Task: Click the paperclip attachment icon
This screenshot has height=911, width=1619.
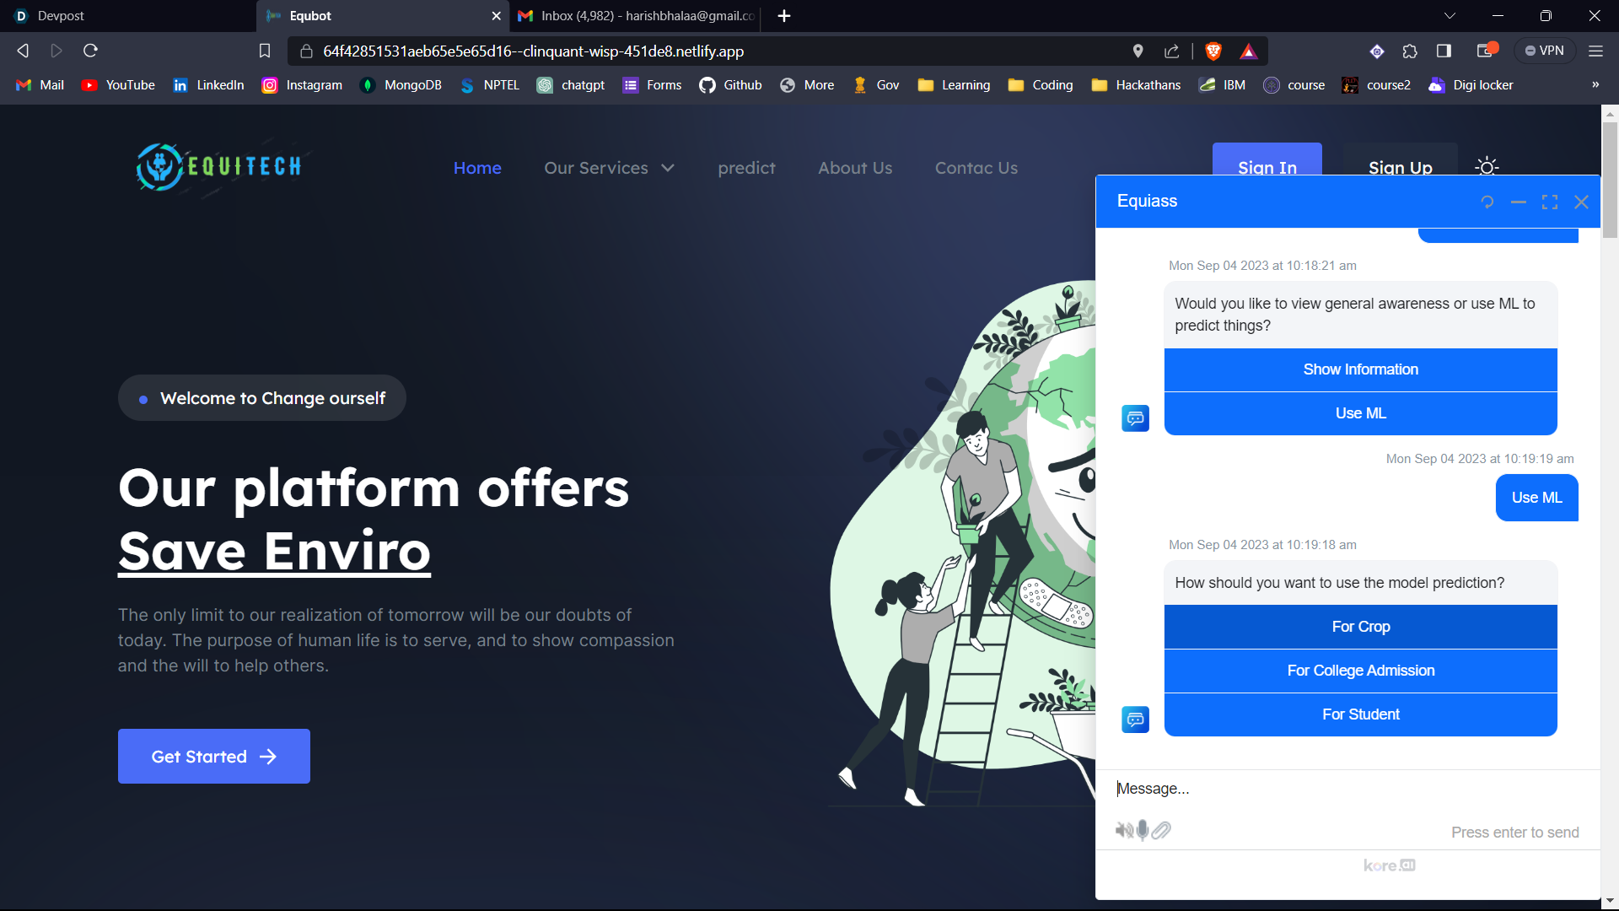Action: [1162, 831]
